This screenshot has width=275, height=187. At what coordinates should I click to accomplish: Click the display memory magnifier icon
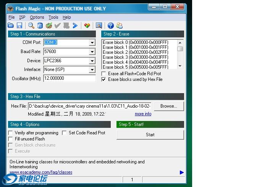click(99, 26)
